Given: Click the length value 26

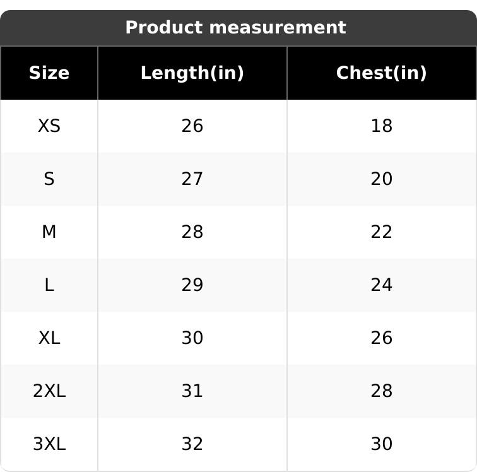Looking at the screenshot, I should tap(192, 126).
